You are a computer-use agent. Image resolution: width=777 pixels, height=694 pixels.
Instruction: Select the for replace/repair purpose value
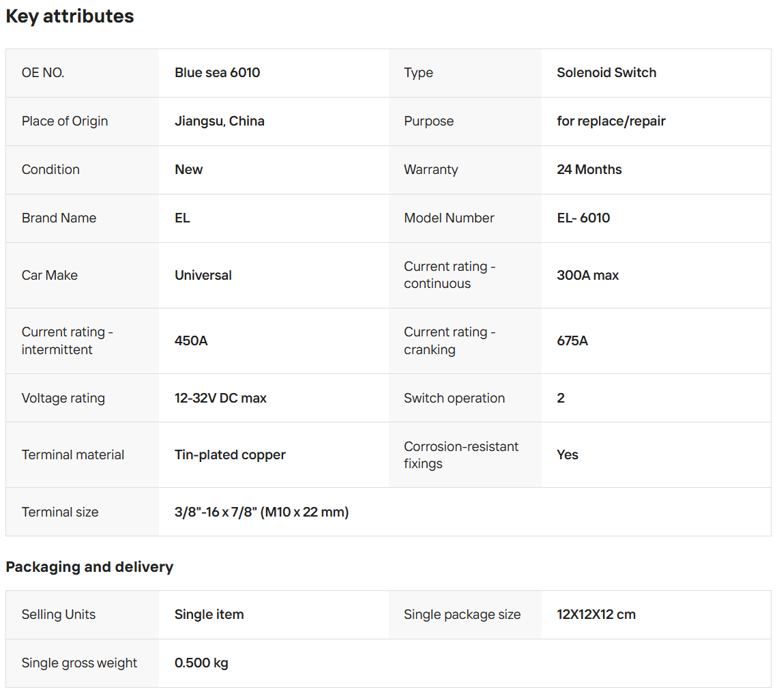pos(611,121)
